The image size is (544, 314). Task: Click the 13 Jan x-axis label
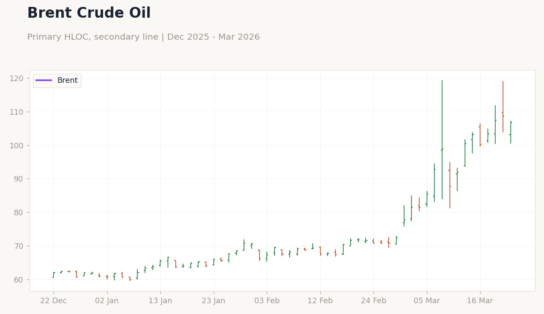pos(160,301)
